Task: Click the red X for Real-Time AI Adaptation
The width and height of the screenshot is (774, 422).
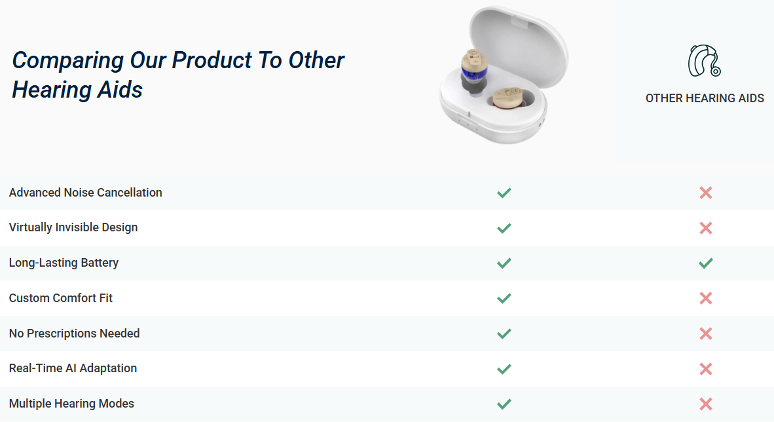Action: pyautogui.click(x=705, y=368)
